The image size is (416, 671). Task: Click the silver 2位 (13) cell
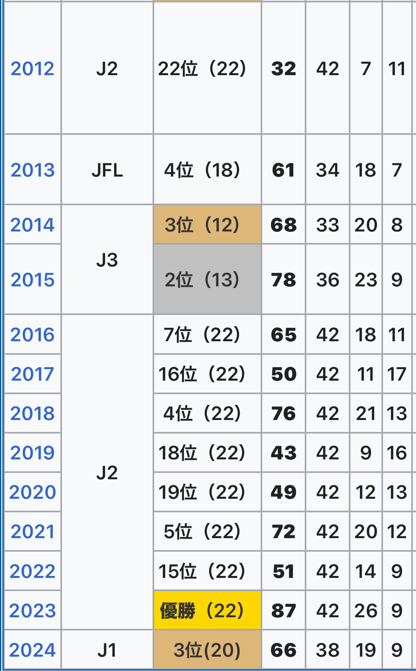207,280
